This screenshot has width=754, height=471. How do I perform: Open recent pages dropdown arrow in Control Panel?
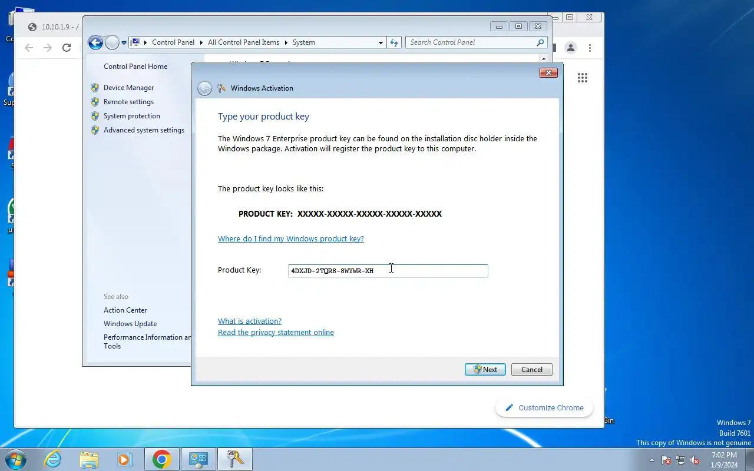(x=124, y=43)
